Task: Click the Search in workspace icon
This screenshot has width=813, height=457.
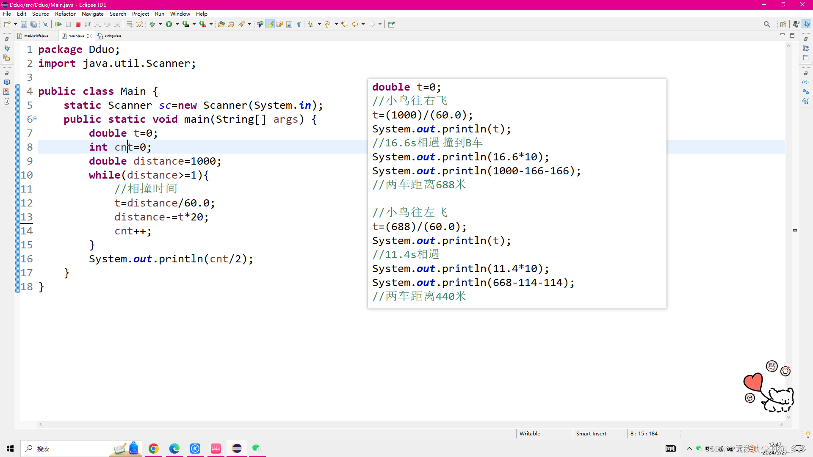Action: tap(767, 24)
